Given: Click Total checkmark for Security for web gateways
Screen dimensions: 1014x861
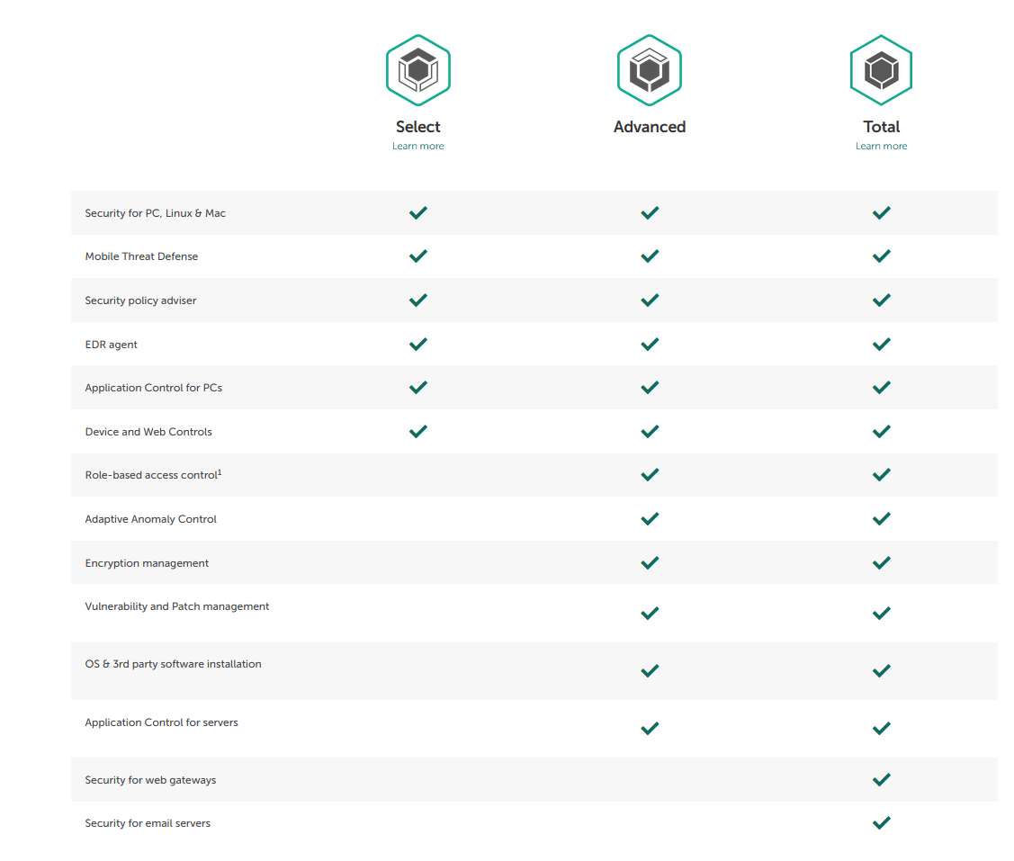Looking at the screenshot, I should pyautogui.click(x=882, y=779).
